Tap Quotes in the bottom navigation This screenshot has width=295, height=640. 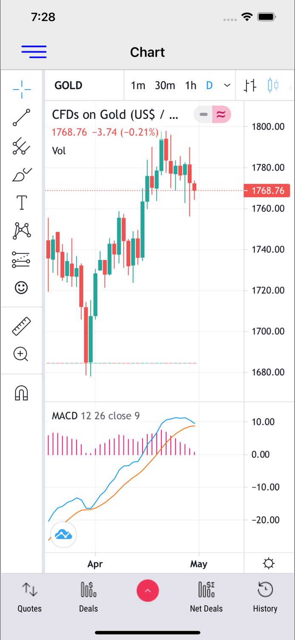pos(29,596)
